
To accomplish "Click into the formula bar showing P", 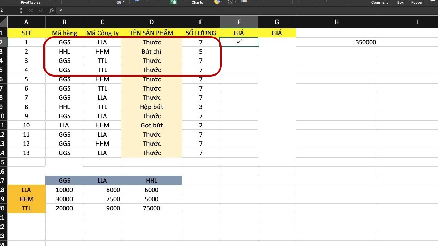I will [247, 11].
